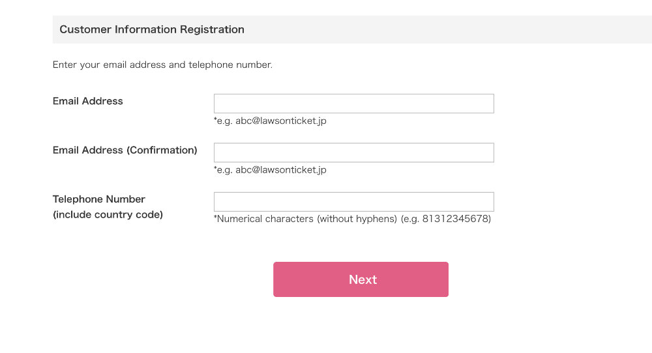Click the example hint under the first Email Address field
652x353 pixels.
(270, 120)
